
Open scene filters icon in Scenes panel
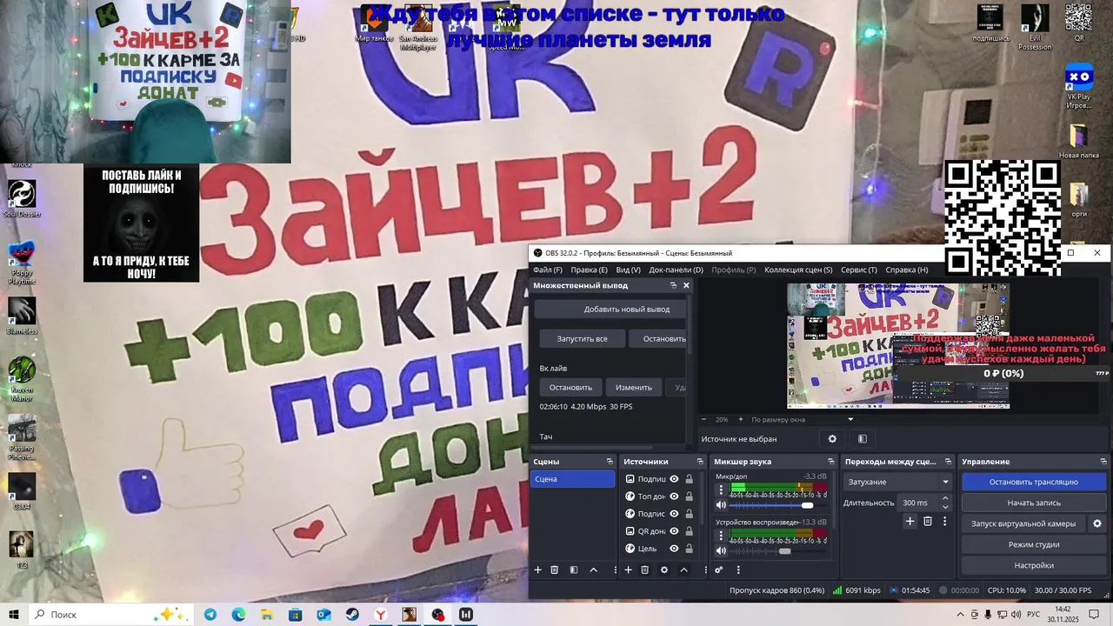[x=574, y=570]
